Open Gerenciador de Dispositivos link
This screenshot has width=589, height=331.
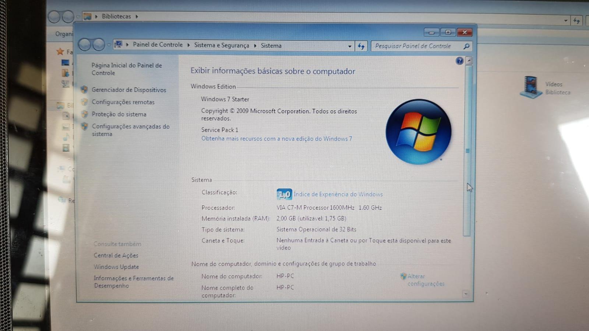[129, 90]
